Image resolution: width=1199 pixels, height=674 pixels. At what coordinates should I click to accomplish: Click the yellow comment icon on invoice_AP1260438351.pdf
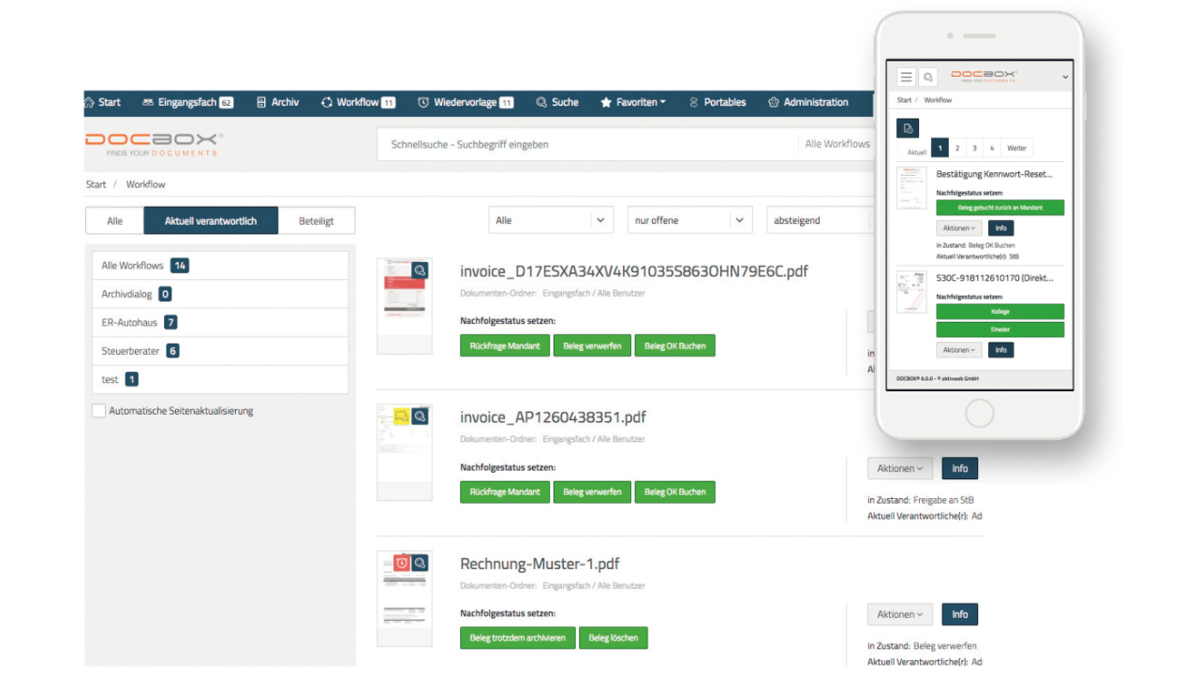402,416
